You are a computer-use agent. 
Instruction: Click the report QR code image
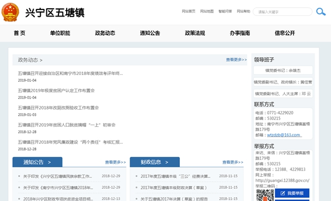pyautogui.click(x=265, y=195)
